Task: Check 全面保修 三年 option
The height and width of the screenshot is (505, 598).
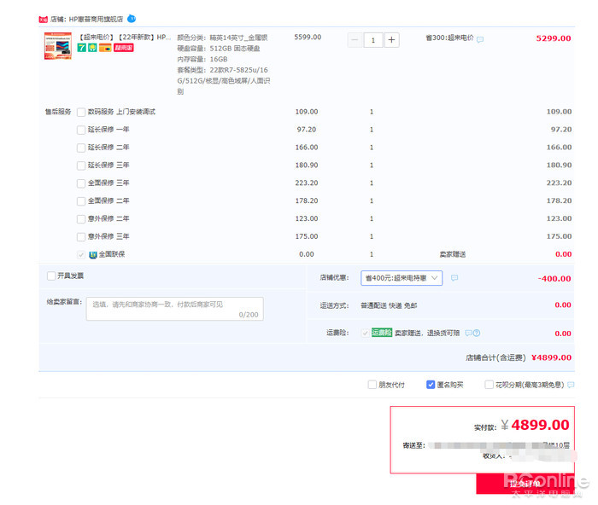Action: pos(81,183)
